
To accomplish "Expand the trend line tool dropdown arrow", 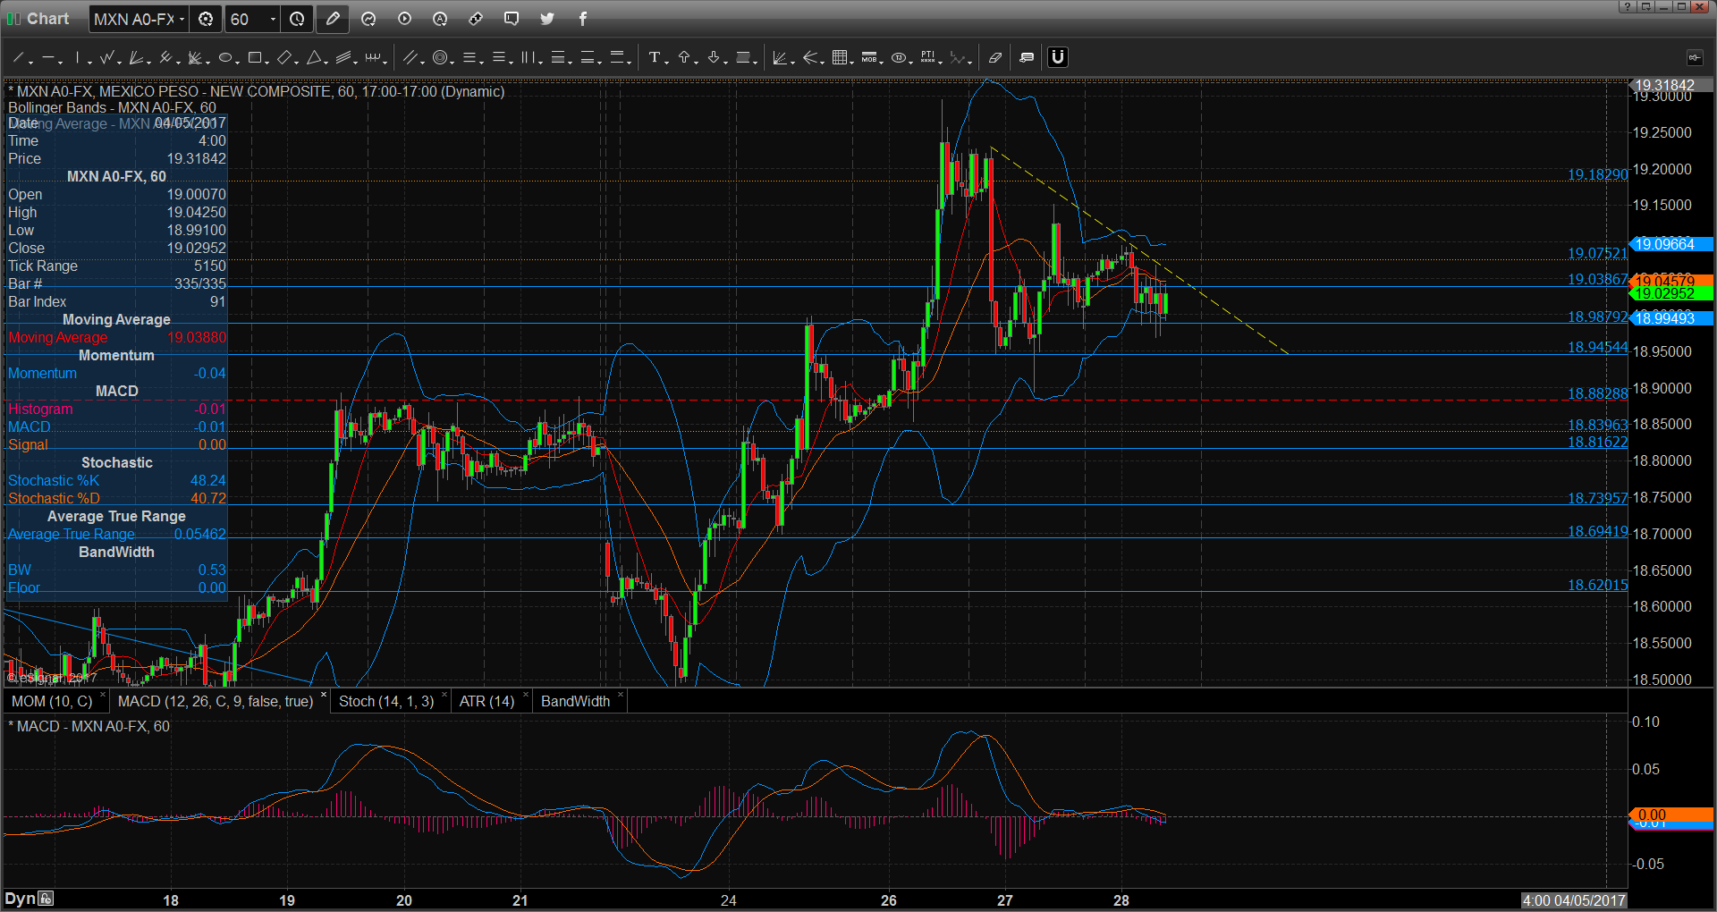I will pos(30,62).
